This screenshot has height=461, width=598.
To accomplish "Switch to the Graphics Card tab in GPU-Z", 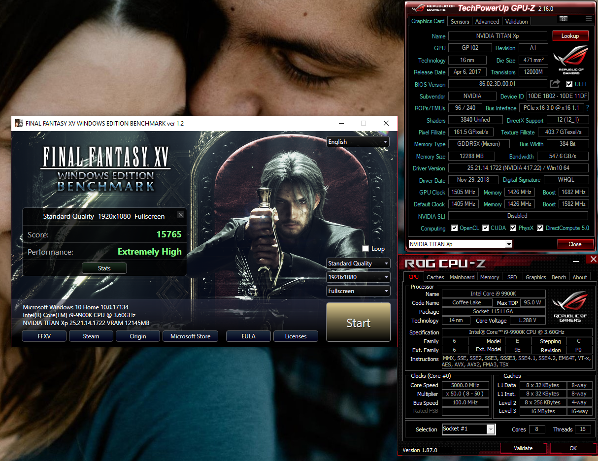I will coord(428,21).
